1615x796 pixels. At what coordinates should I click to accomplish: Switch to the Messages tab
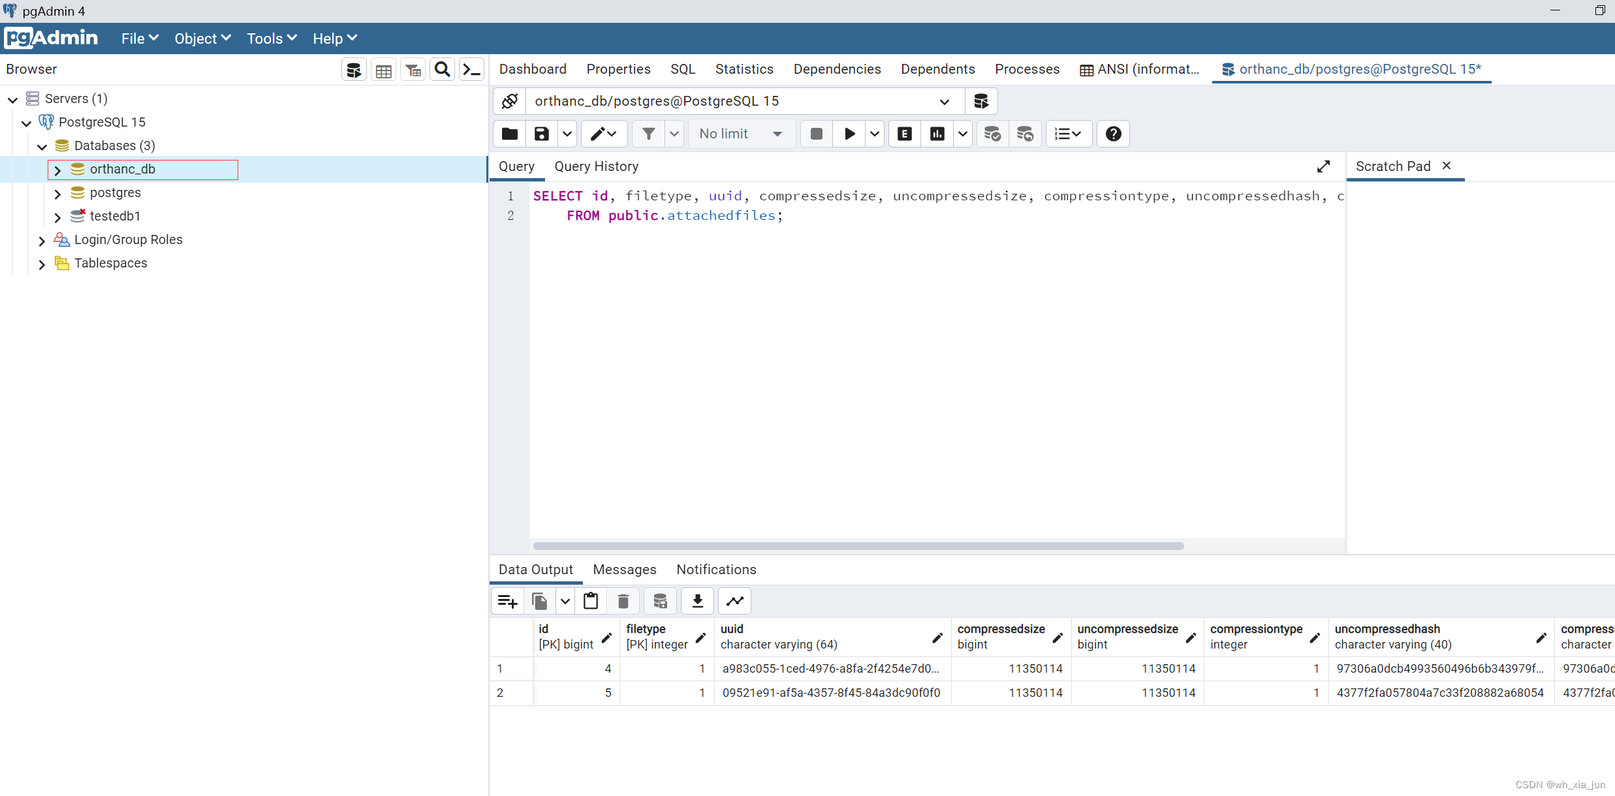click(x=624, y=570)
